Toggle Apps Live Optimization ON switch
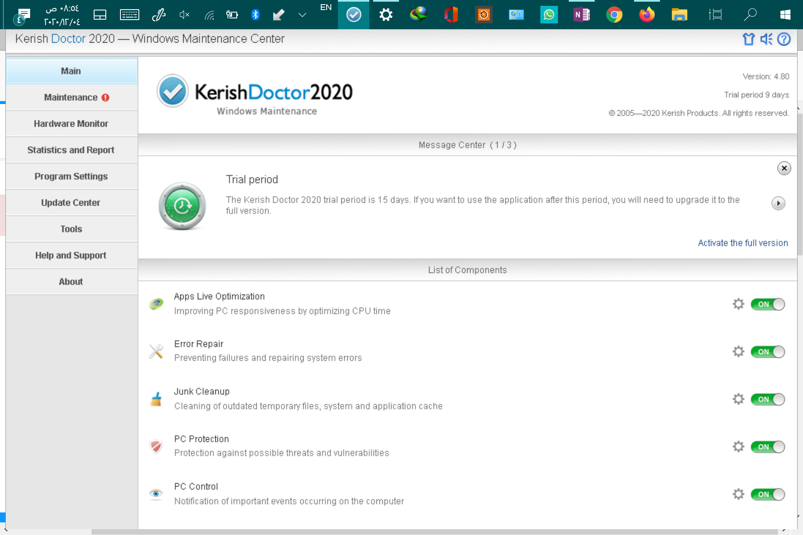This screenshot has height=535, width=803. 768,304
